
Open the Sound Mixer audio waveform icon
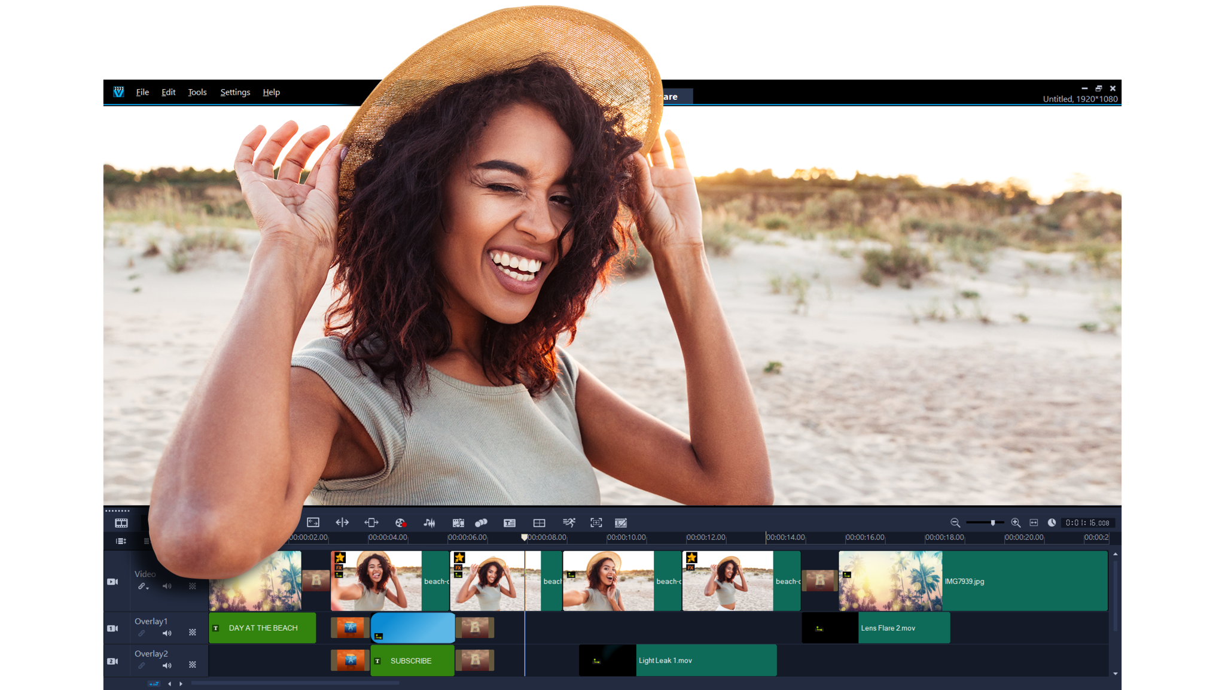coord(429,522)
